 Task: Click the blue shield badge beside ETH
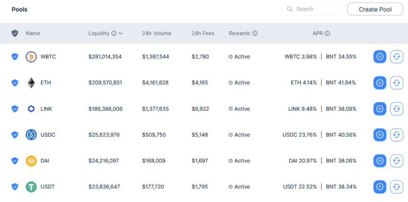click(15, 83)
